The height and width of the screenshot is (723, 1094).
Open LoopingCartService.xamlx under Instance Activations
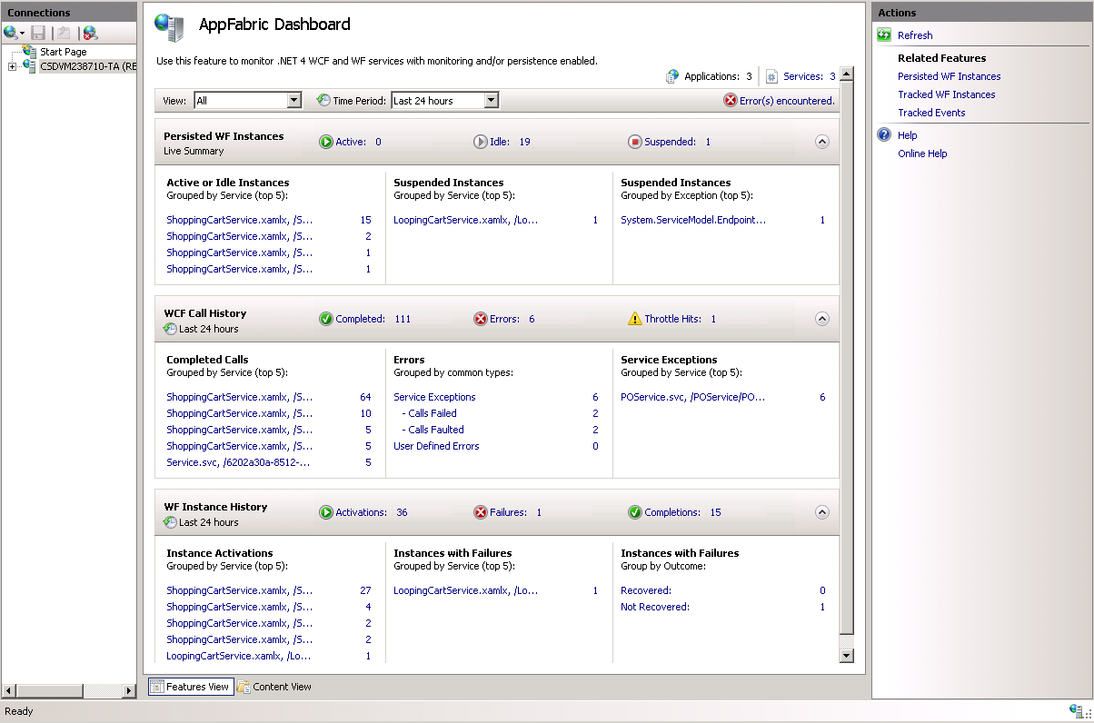[x=239, y=656]
